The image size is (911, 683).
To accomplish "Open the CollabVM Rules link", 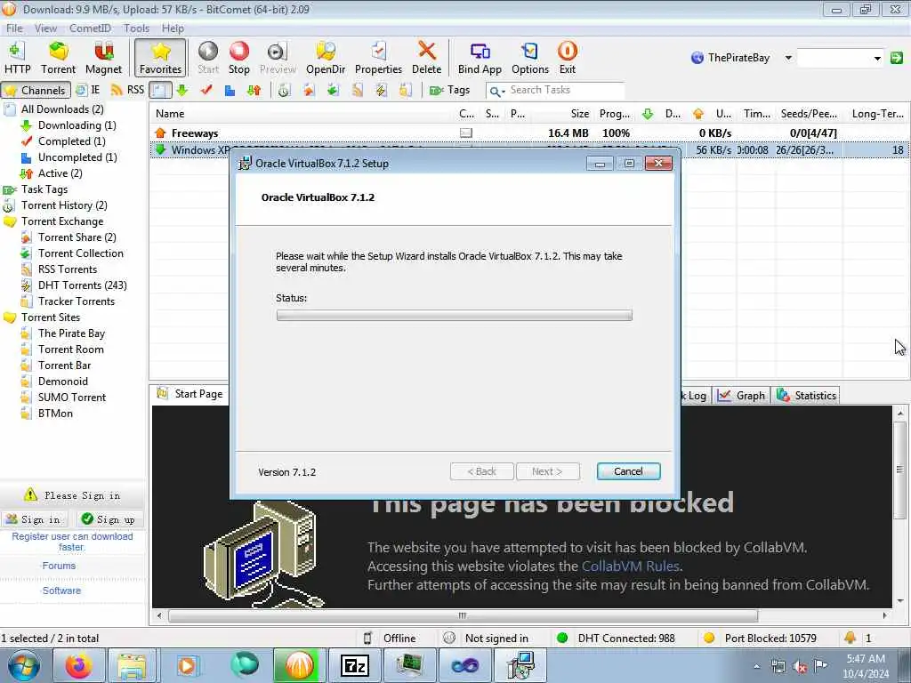I will (631, 566).
